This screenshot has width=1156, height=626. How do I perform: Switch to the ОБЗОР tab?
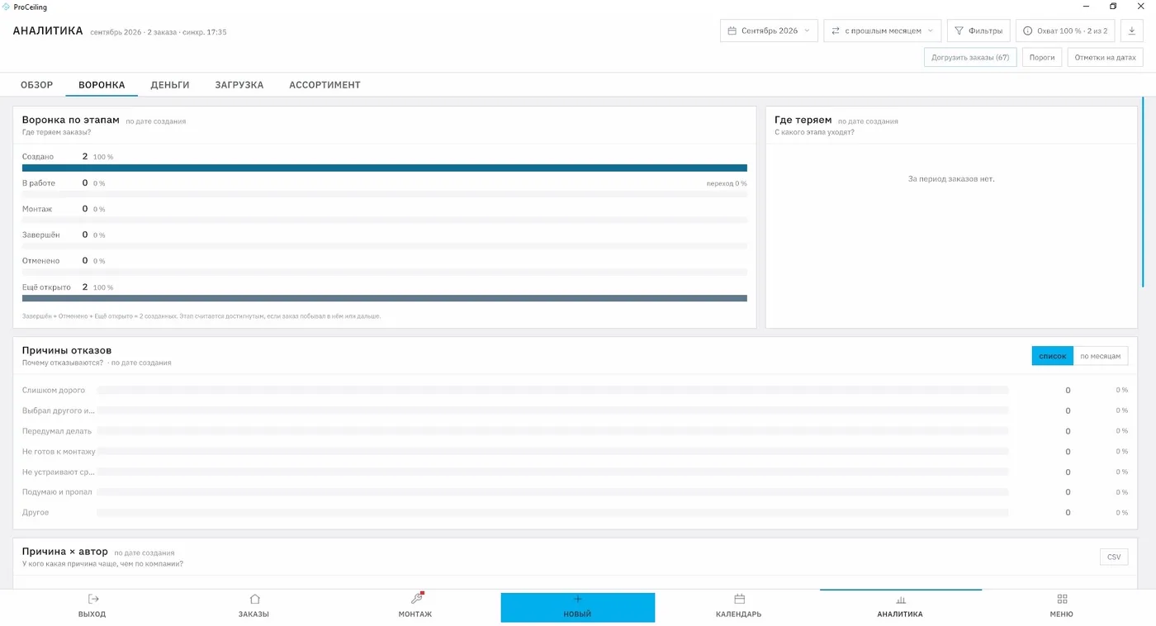pyautogui.click(x=37, y=85)
